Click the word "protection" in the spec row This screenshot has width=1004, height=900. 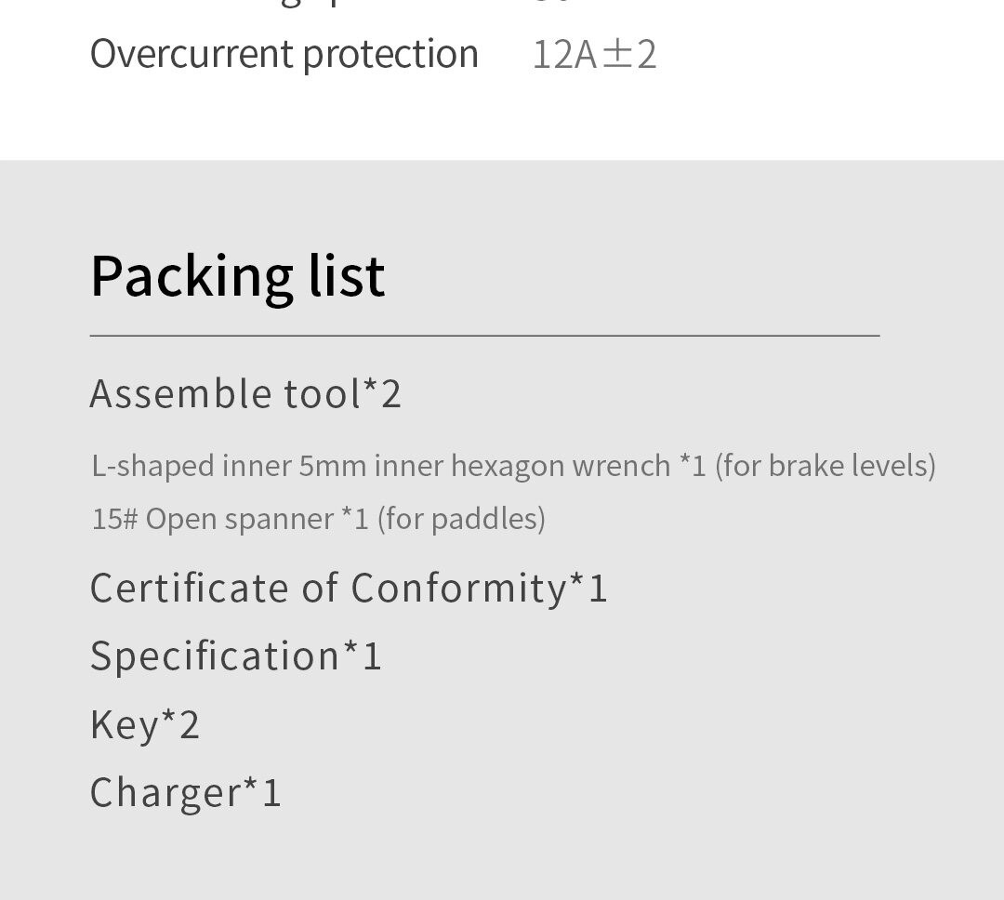pyautogui.click(x=390, y=55)
